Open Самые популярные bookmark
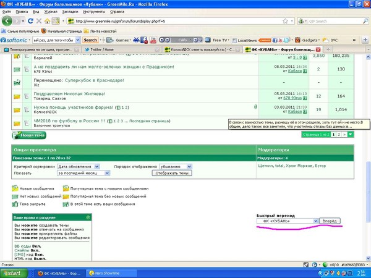The height and width of the screenshot is (278, 371). [x=20, y=32]
